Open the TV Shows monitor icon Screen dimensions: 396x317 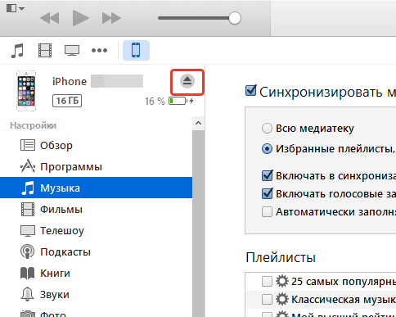pos(72,51)
